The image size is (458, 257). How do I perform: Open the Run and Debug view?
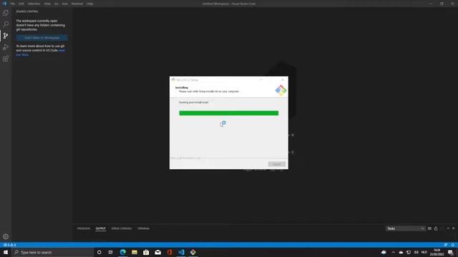pyautogui.click(x=6, y=47)
